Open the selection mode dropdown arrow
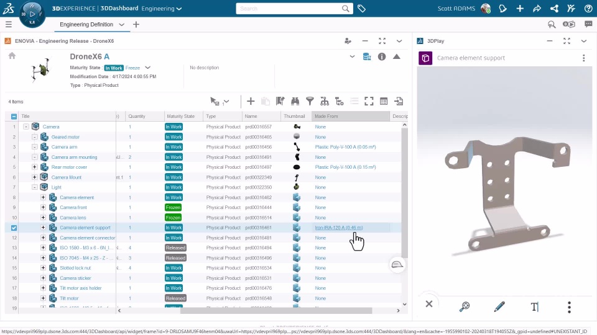This screenshot has width=597, height=335. pos(226,101)
